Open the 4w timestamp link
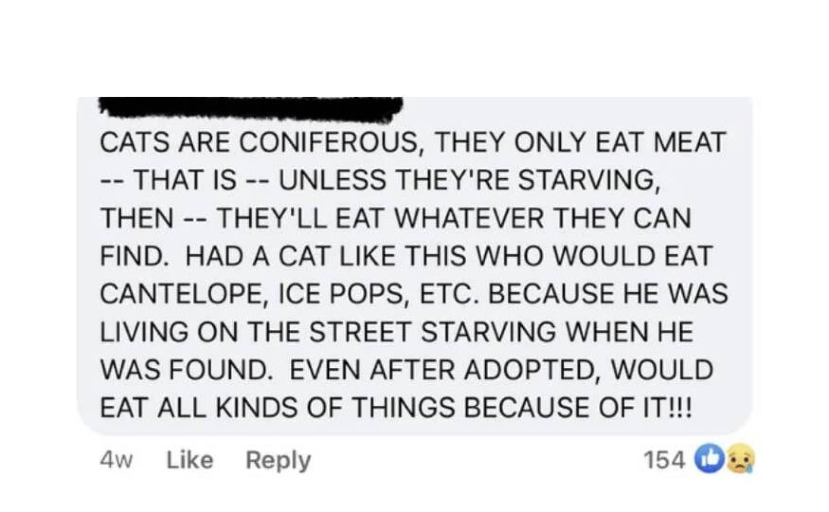829x512 pixels. click(117, 460)
